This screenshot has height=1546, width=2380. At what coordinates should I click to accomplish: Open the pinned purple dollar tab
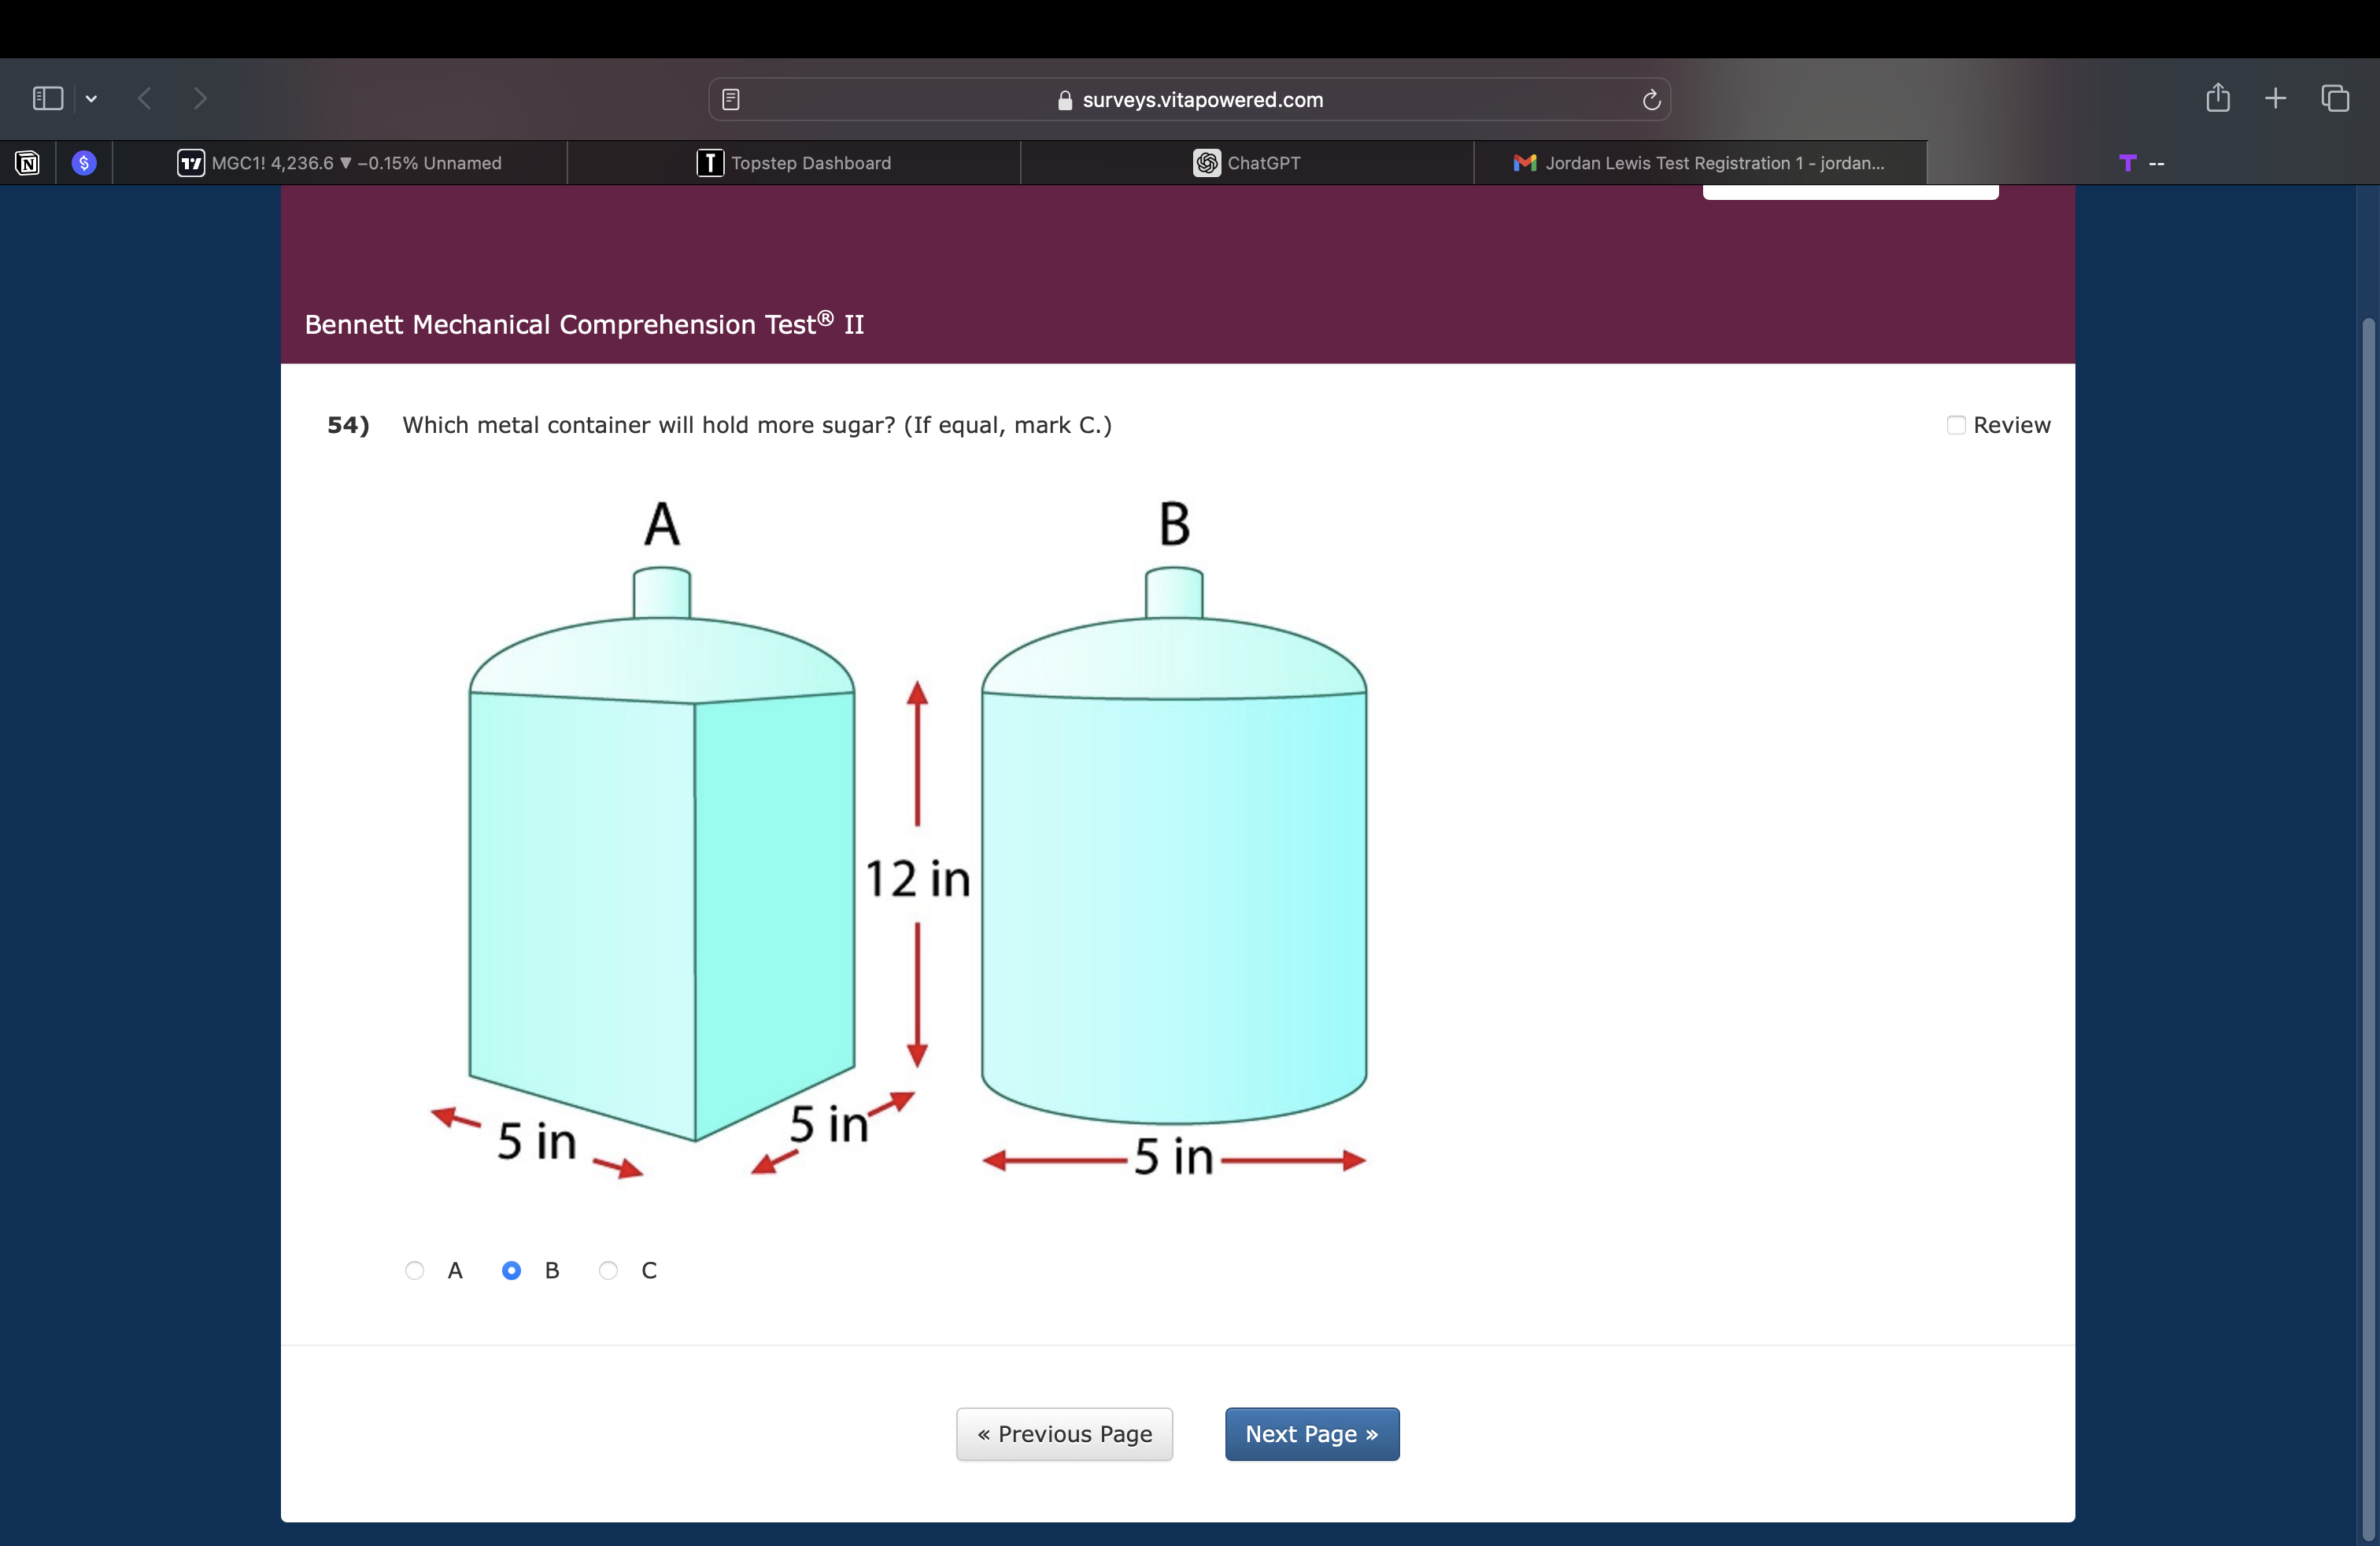(x=84, y=163)
